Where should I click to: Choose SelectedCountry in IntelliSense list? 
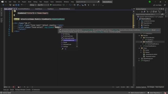tap(69, 38)
